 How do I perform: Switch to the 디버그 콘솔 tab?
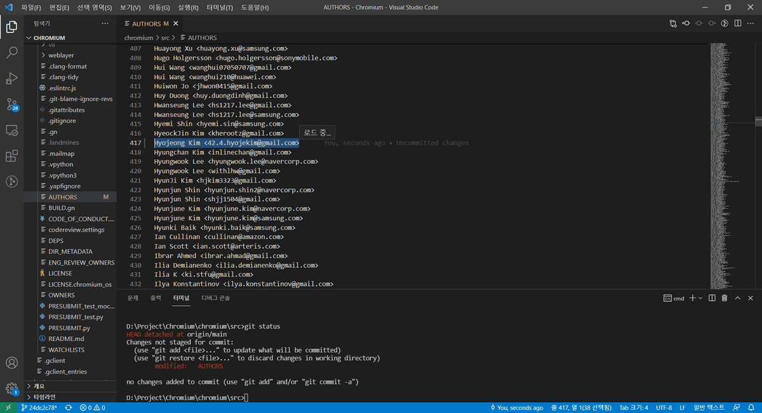point(216,298)
